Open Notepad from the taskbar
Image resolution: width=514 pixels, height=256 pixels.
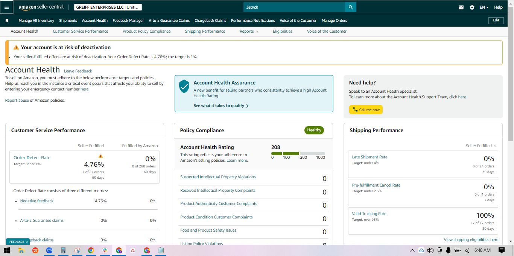click(161, 250)
